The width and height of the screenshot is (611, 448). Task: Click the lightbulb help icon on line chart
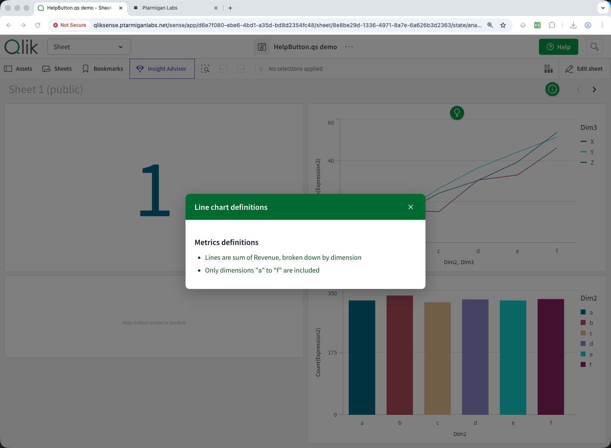coord(457,113)
